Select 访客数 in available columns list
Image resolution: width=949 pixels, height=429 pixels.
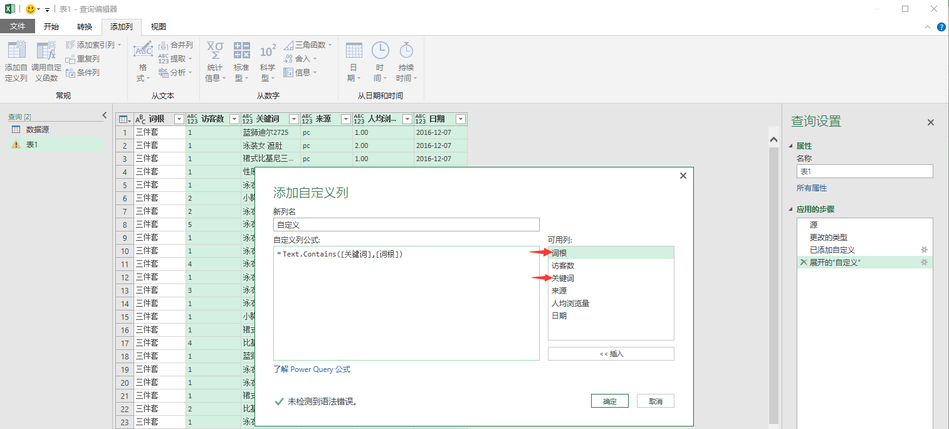click(x=611, y=265)
